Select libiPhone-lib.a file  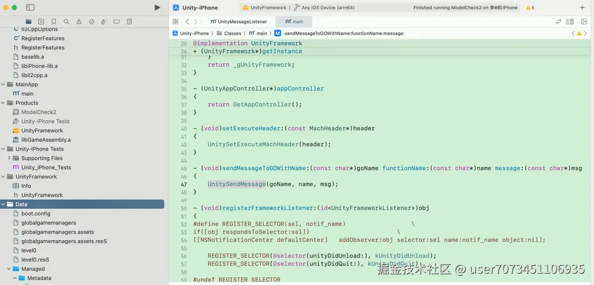[x=40, y=66]
